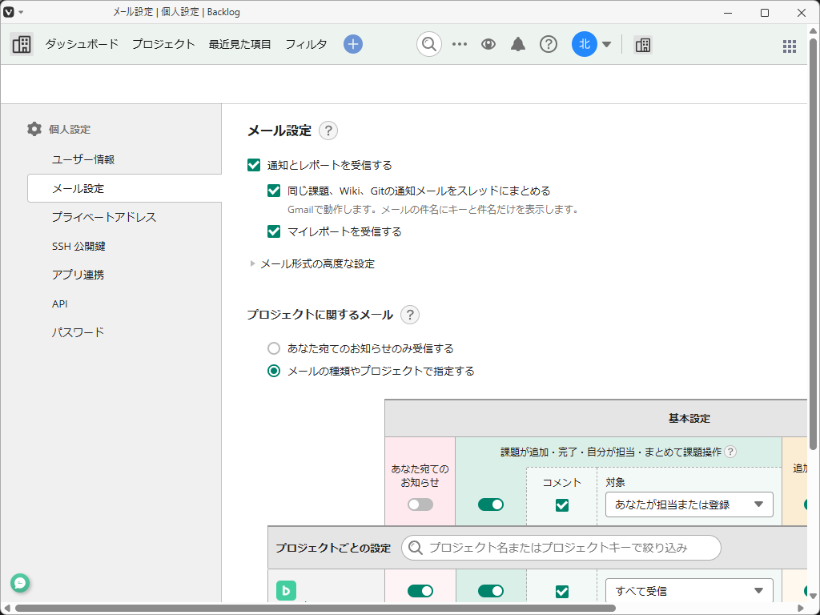This screenshot has width=820, height=615.
Task: Open the notifications bell icon
Action: 518,45
